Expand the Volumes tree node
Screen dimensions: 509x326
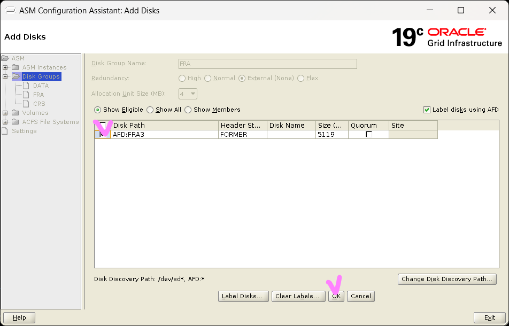(5, 113)
